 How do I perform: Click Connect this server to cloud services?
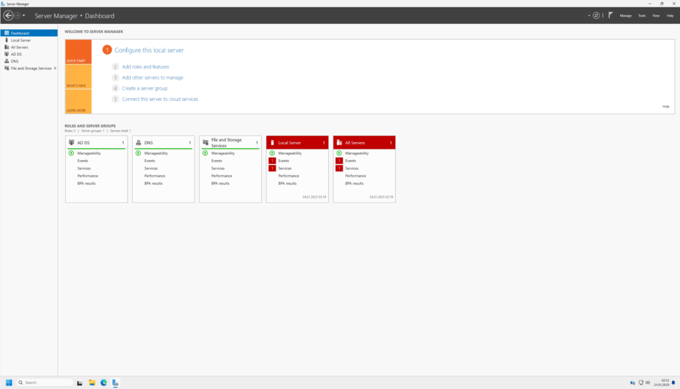(160, 100)
